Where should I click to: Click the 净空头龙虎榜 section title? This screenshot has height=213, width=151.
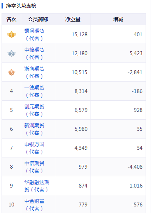(x=21, y=6)
